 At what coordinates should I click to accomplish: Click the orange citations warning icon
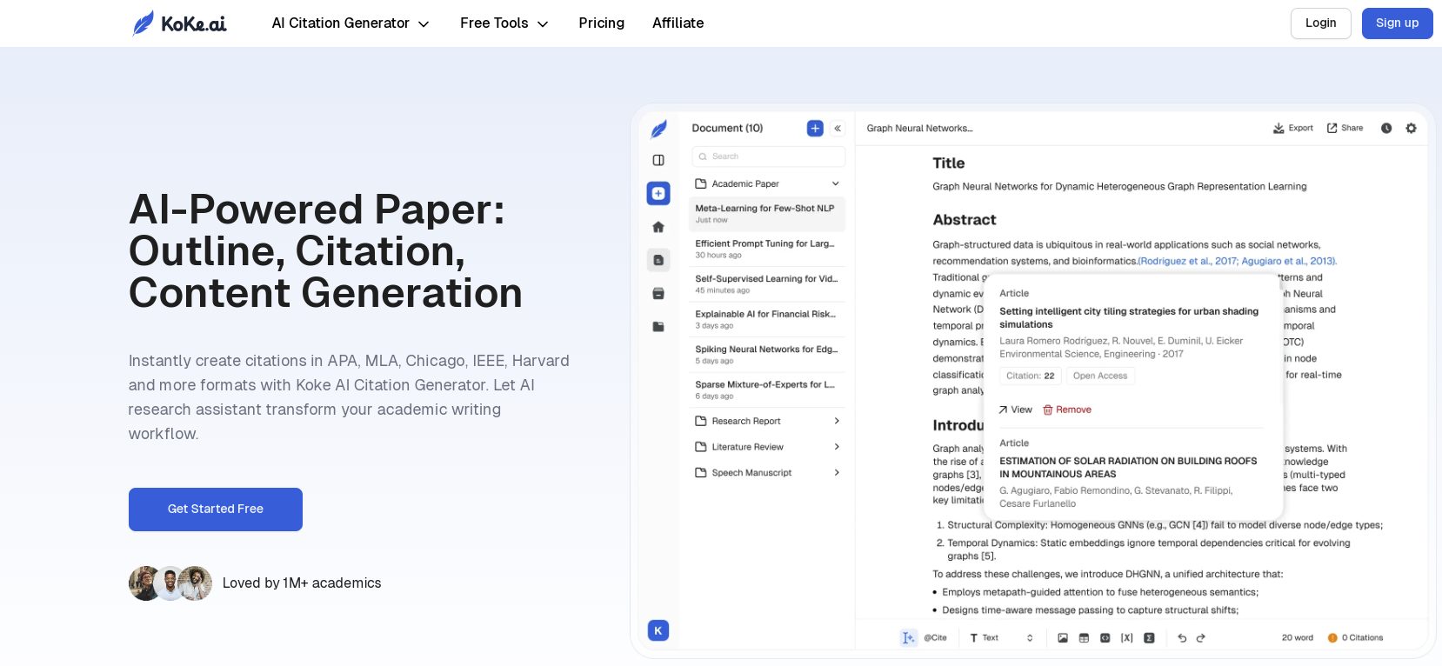tap(1332, 638)
